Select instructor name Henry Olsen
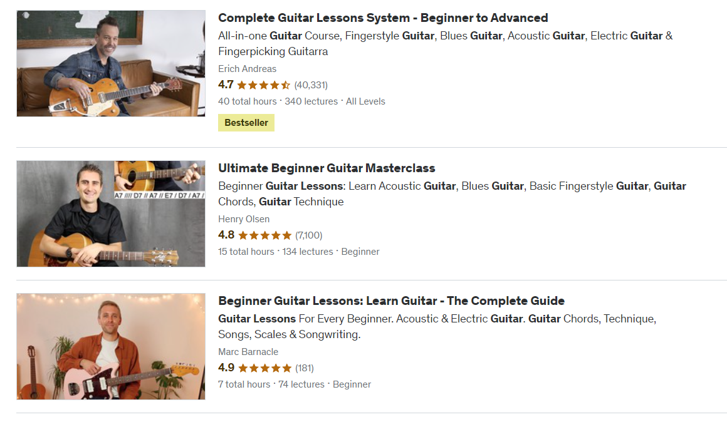 point(244,219)
